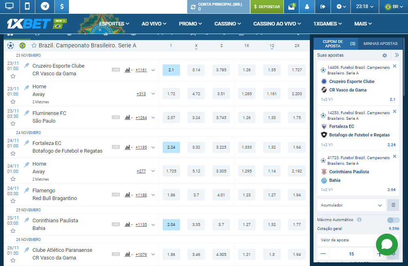408x266 pixels.
Task: Open the 1XGAMES menu
Action: pos(327,23)
